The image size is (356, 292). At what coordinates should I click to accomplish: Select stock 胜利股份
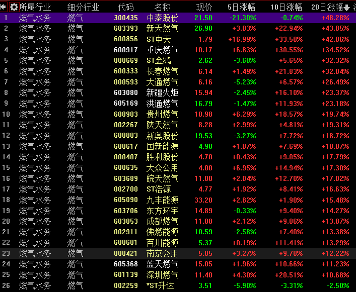pyautogui.click(x=163, y=157)
